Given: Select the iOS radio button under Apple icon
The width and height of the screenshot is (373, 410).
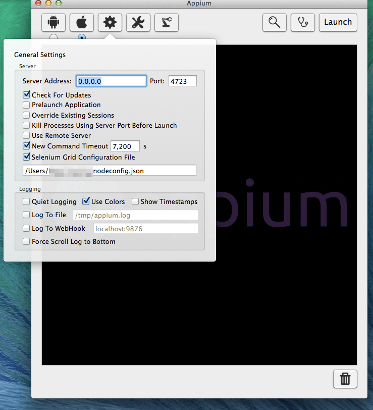Looking at the screenshot, I should point(82,37).
